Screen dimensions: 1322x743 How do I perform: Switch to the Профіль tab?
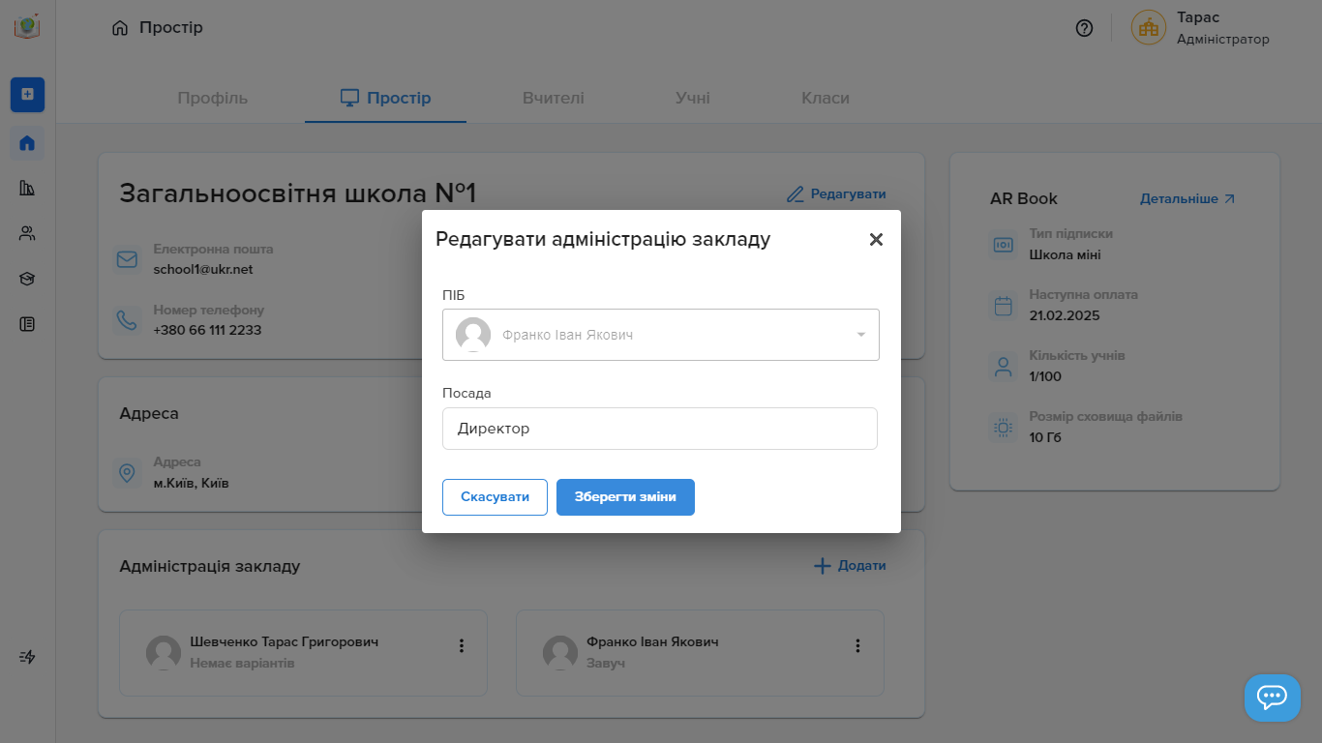click(213, 98)
